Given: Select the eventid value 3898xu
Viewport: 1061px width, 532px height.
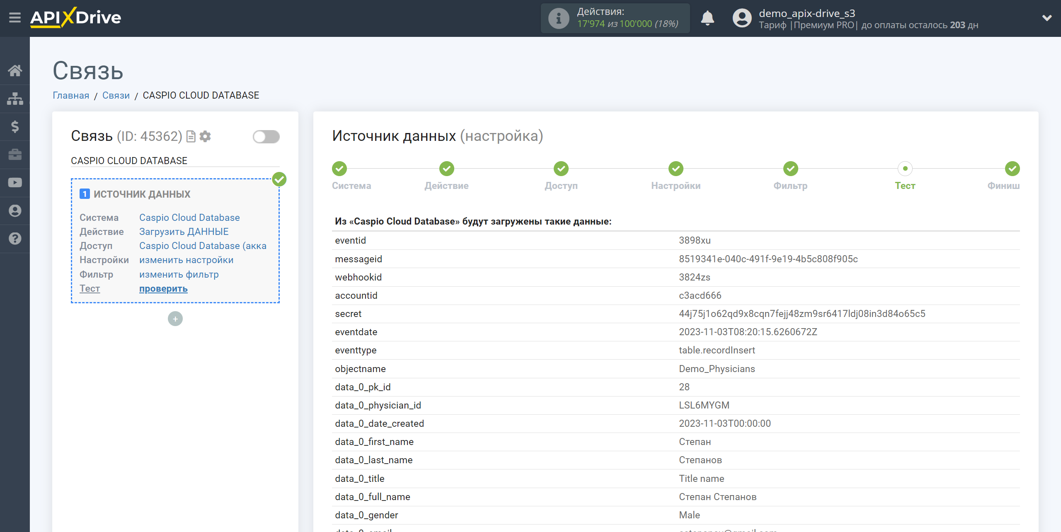Looking at the screenshot, I should pos(695,240).
